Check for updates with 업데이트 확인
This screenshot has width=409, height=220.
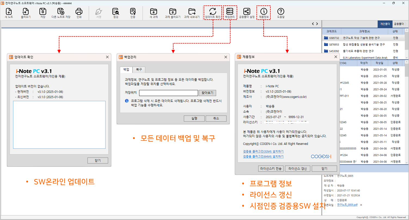coord(213,13)
